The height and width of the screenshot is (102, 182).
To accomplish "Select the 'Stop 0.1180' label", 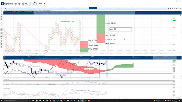I will click(x=110, y=44).
